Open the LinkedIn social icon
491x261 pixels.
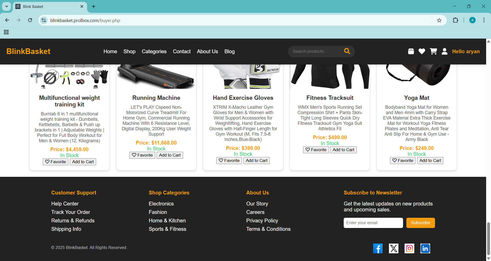coord(425,248)
